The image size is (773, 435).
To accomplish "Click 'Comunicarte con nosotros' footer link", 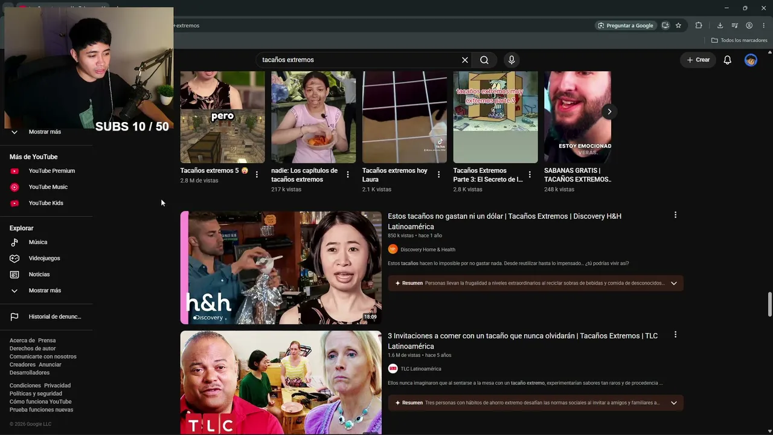I will tap(43, 356).
